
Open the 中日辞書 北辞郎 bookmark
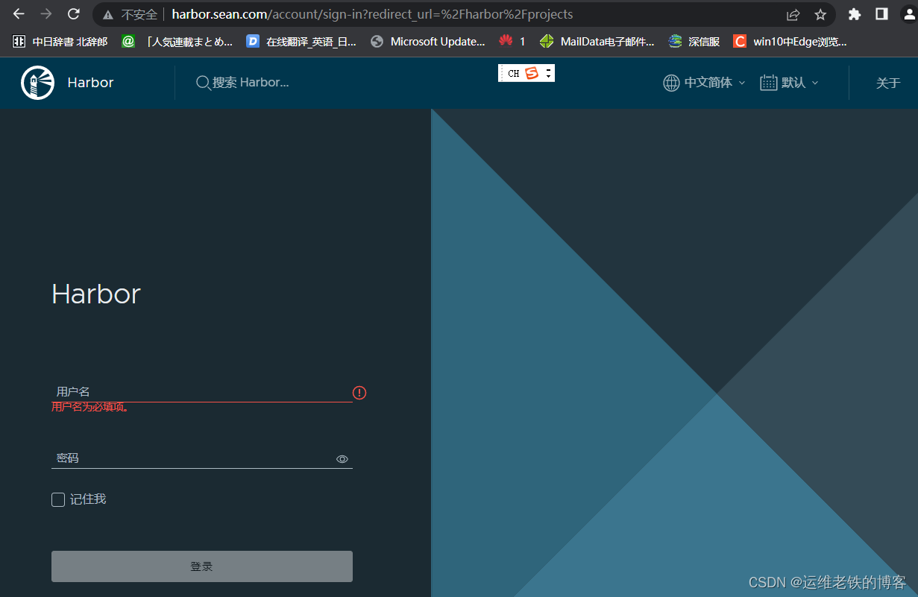tap(60, 42)
